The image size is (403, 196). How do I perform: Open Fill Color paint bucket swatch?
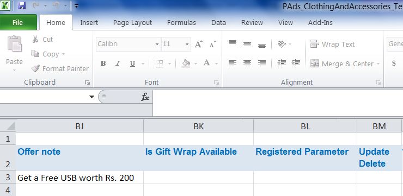click(186, 64)
